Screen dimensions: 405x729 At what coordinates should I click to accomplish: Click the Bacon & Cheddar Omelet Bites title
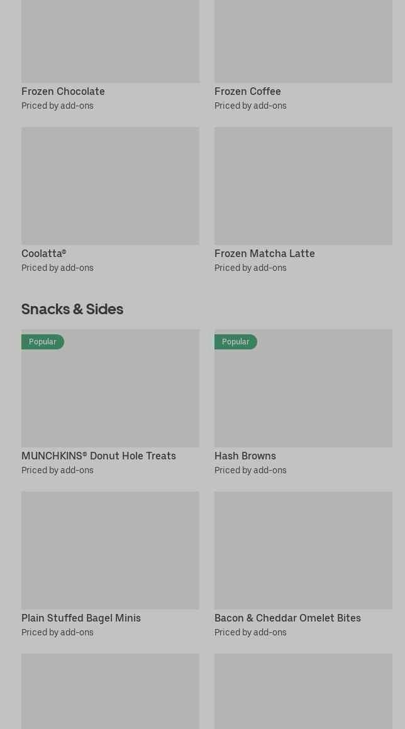(287, 618)
